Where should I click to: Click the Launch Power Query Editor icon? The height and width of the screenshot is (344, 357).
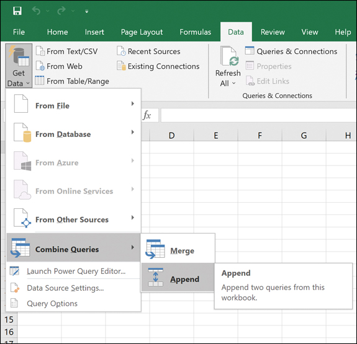(x=14, y=271)
